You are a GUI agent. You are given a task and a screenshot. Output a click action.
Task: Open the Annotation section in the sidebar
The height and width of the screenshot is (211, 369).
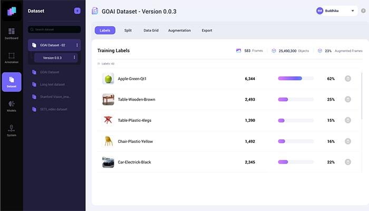(11, 58)
